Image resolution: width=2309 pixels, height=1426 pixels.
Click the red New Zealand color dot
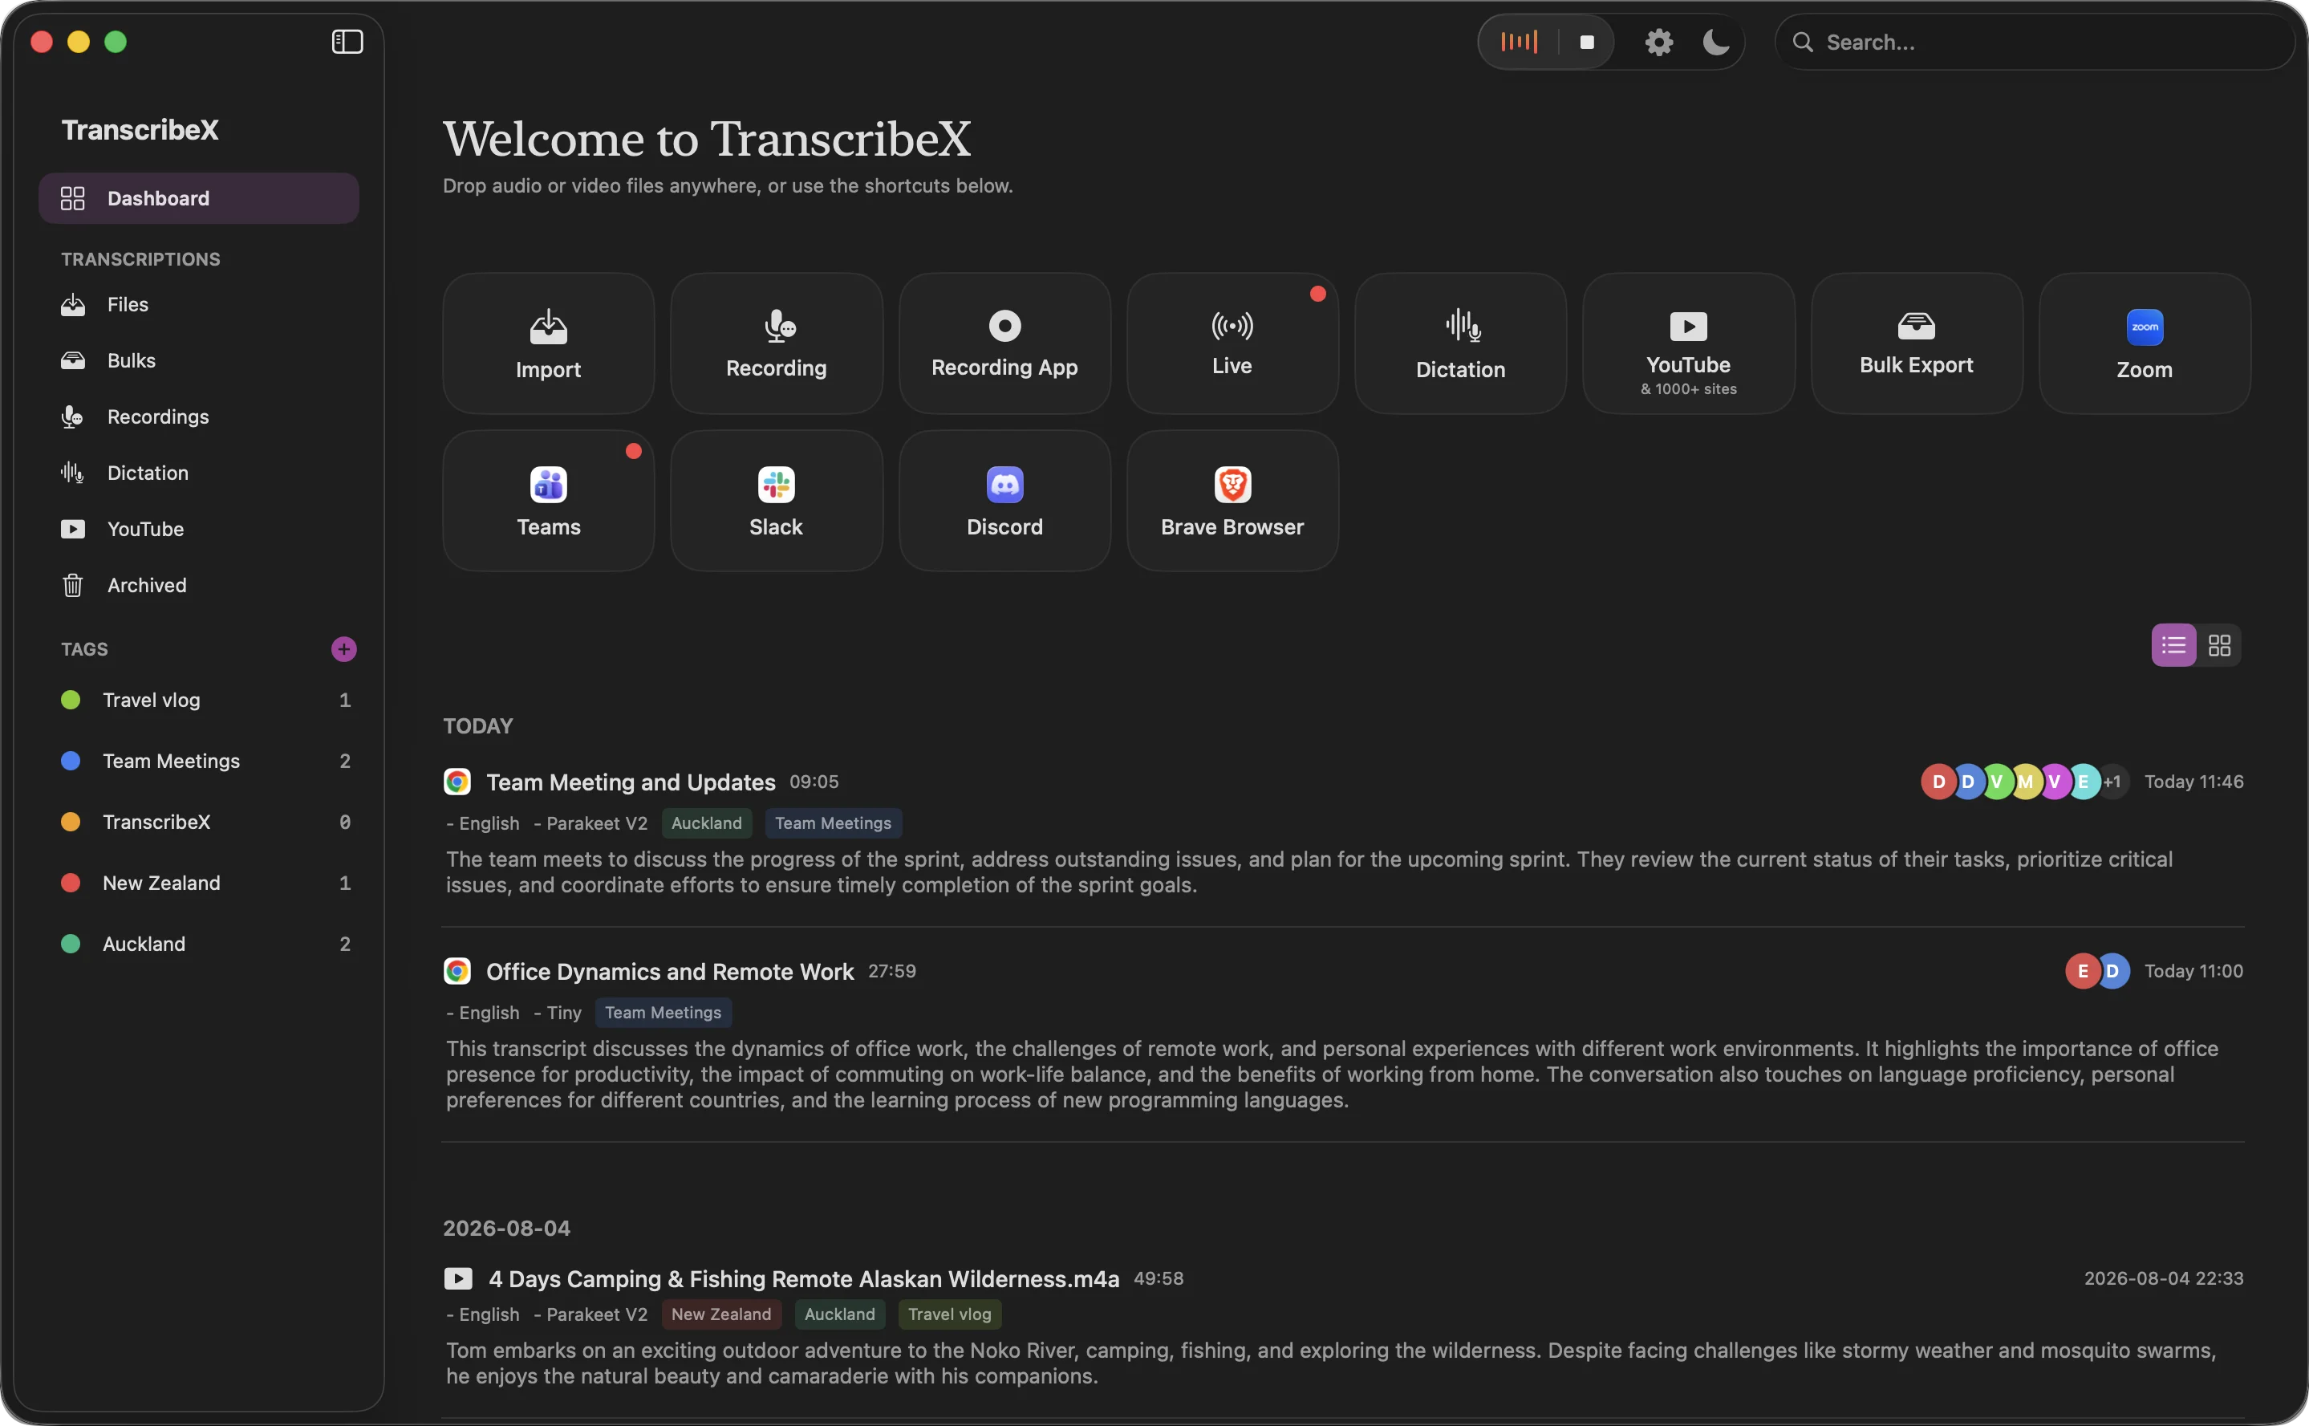pos(71,883)
